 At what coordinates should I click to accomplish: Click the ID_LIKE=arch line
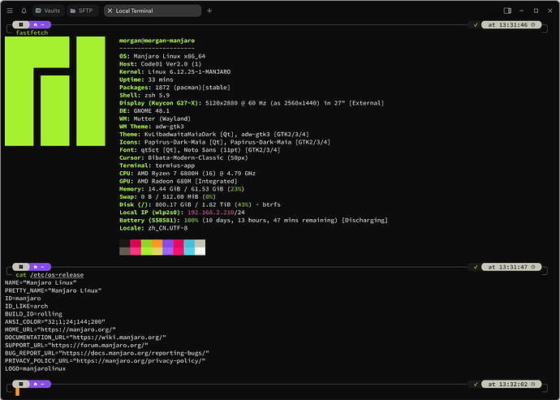(27, 307)
